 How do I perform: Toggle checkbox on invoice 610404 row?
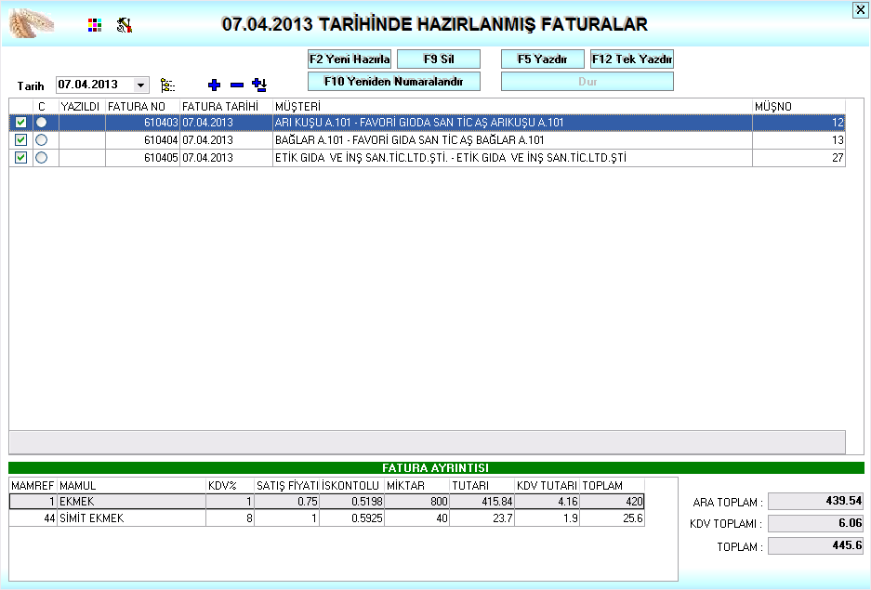point(21,140)
